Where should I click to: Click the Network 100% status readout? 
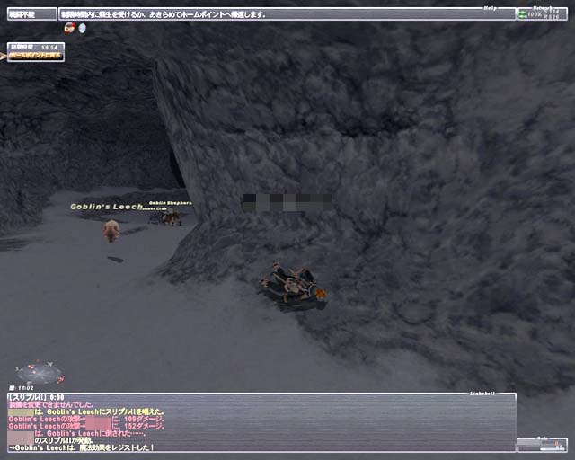point(543,14)
